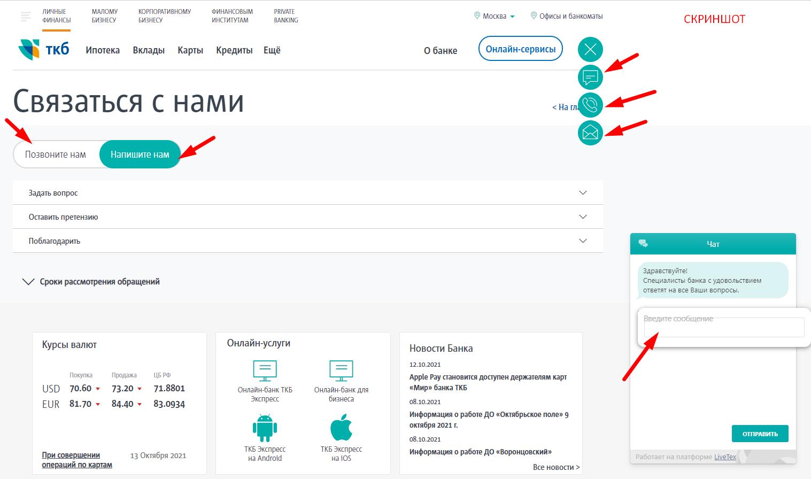Click Онлайн-банк ТКБ Экспресс monitor icon
811x479 pixels.
pyautogui.click(x=265, y=370)
